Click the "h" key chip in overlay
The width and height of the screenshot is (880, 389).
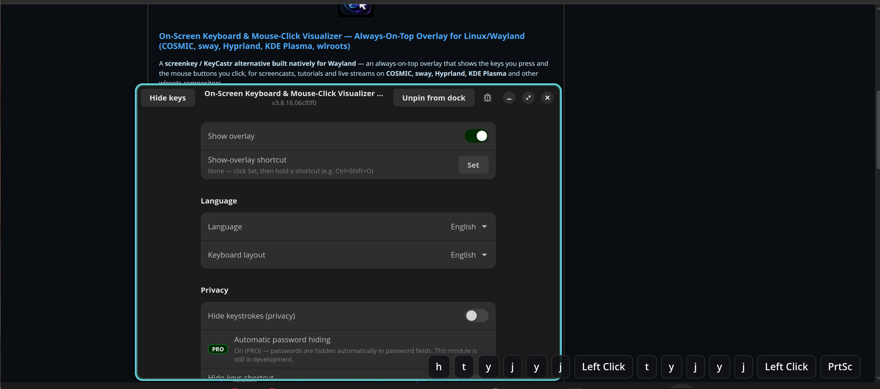click(439, 367)
